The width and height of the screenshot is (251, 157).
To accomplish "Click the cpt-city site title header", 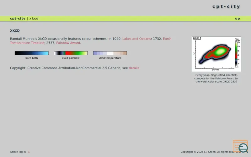I will (x=226, y=6).
